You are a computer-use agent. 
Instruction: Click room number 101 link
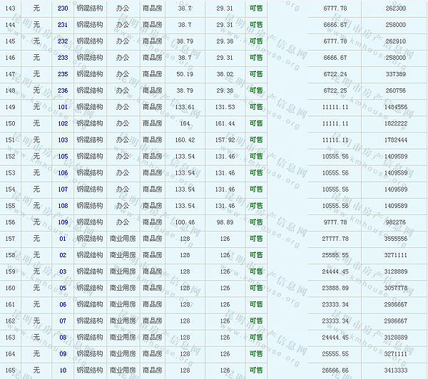tap(63, 107)
